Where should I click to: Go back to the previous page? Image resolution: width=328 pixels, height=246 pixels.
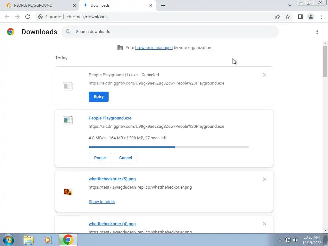(7, 17)
